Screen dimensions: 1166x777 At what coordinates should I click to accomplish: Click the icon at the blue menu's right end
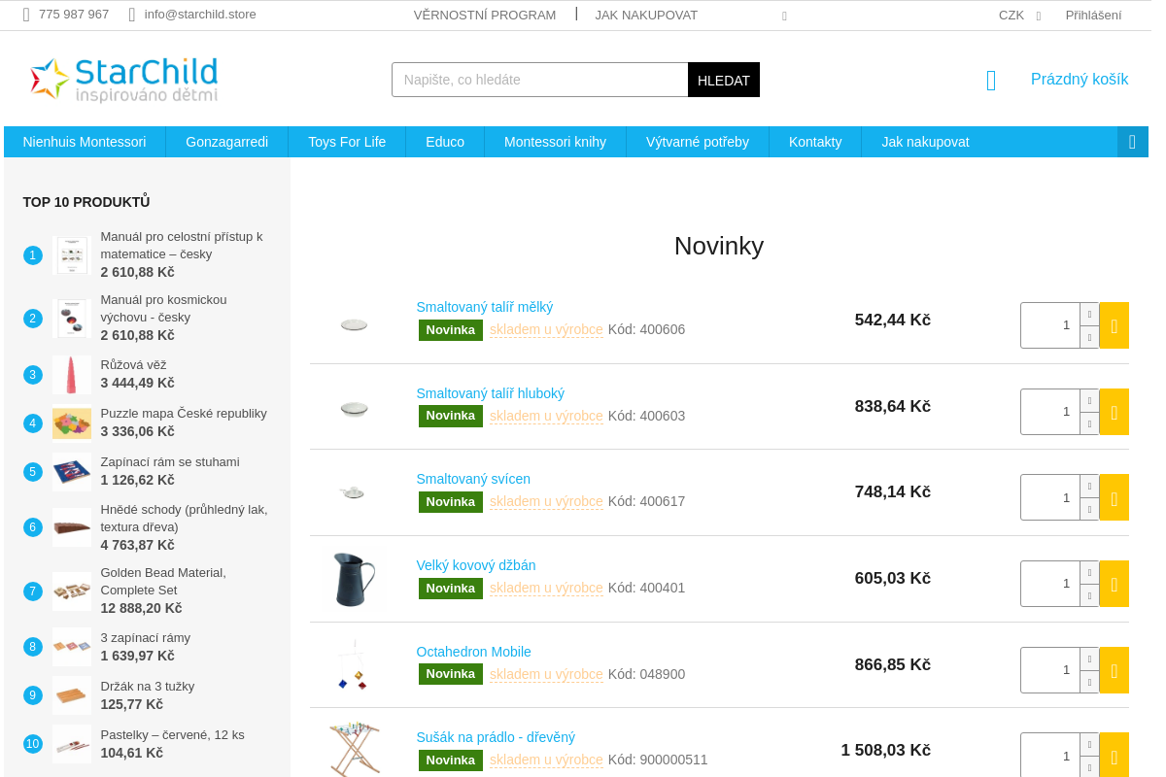[1132, 142]
